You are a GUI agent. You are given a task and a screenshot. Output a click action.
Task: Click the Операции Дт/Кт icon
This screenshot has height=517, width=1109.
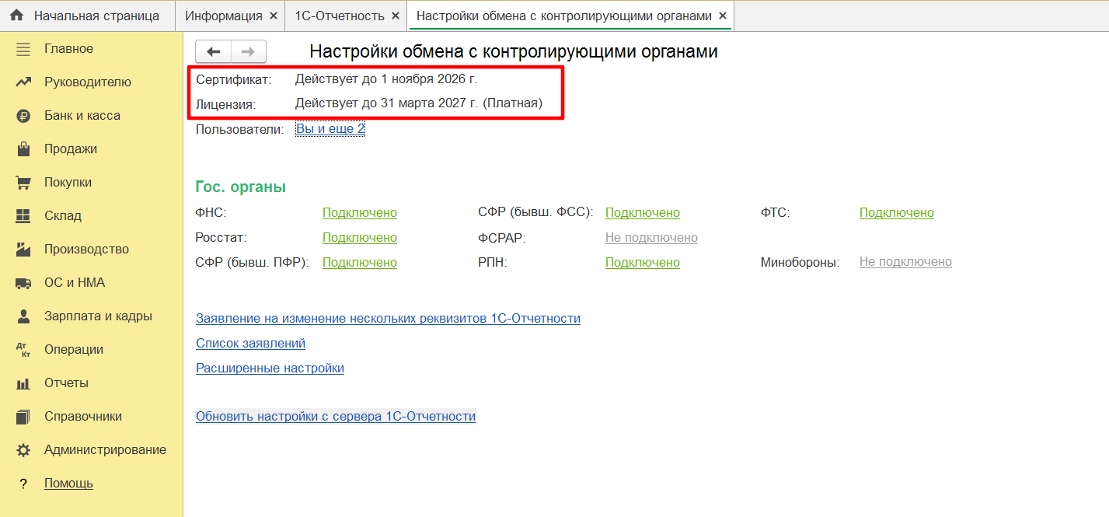(23, 350)
